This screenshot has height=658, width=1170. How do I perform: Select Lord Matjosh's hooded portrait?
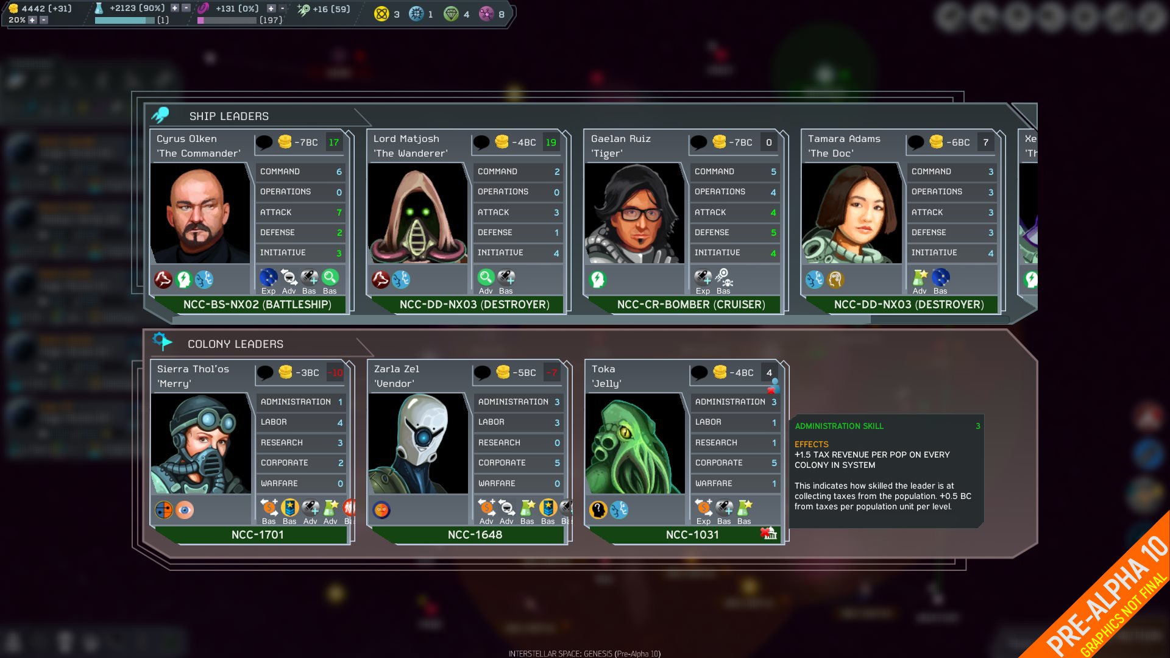(x=417, y=213)
